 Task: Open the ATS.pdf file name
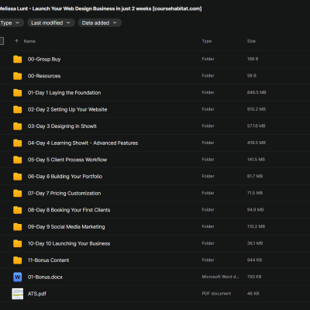pos(37,294)
